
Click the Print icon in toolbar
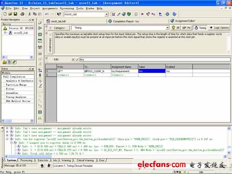point(22,14)
